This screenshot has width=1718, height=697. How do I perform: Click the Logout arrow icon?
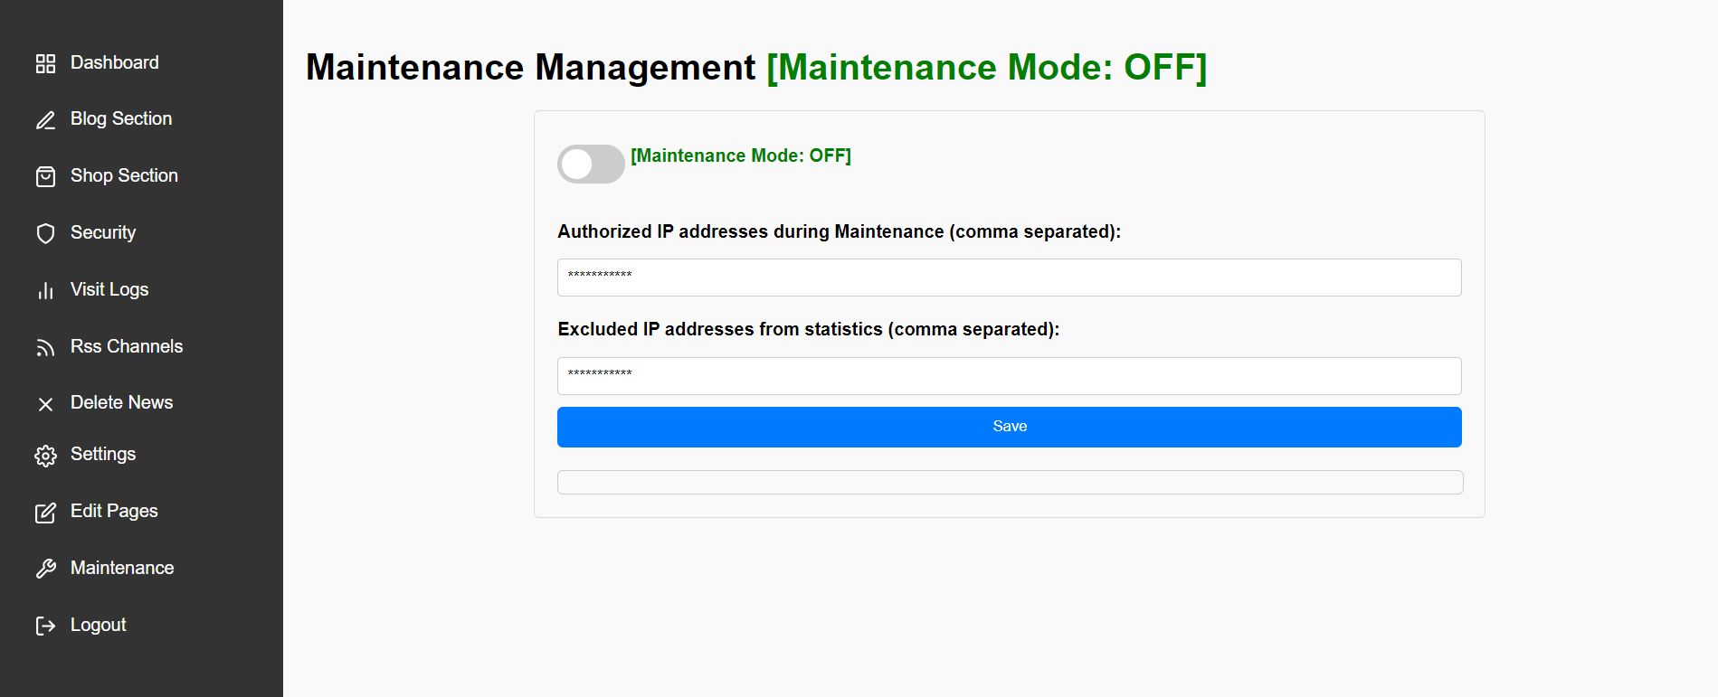coord(45,626)
